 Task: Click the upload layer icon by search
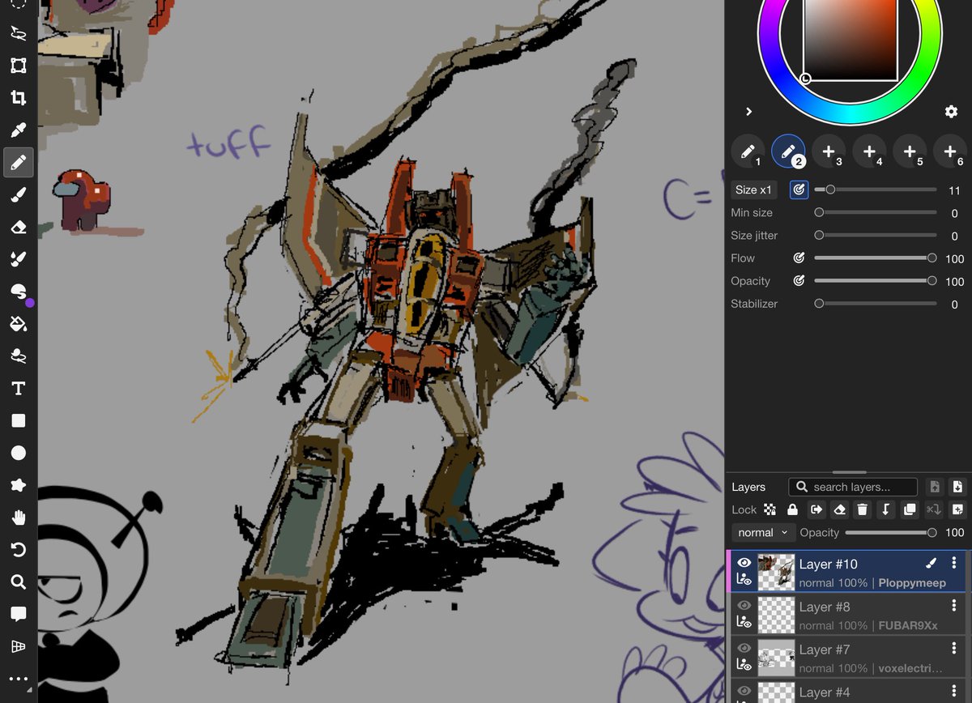(935, 487)
